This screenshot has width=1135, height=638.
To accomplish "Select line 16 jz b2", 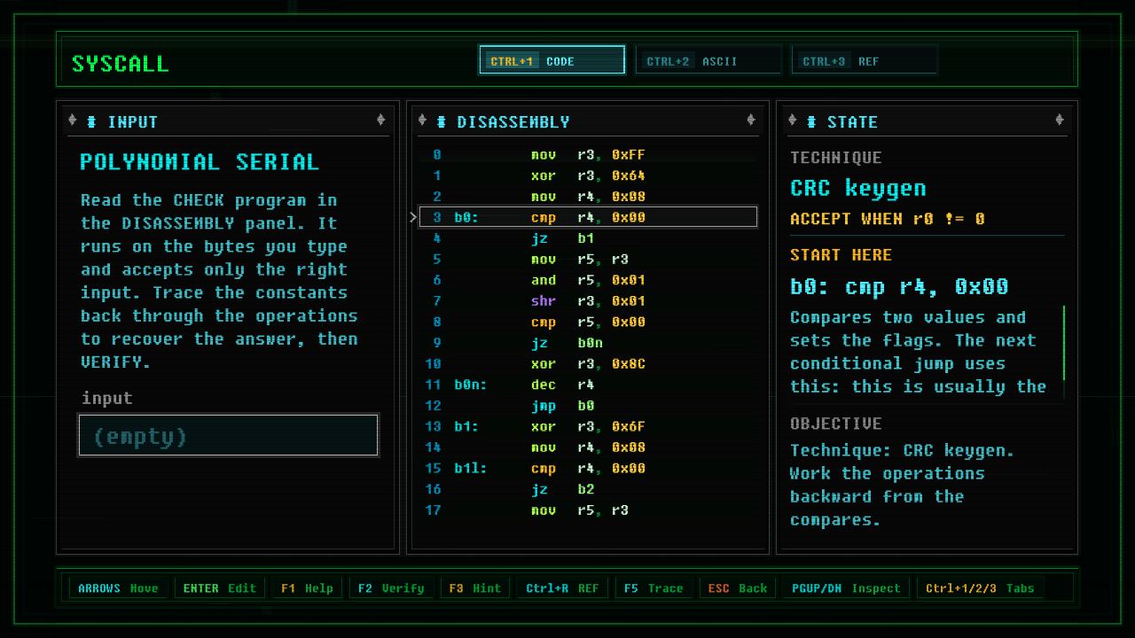I will point(589,489).
